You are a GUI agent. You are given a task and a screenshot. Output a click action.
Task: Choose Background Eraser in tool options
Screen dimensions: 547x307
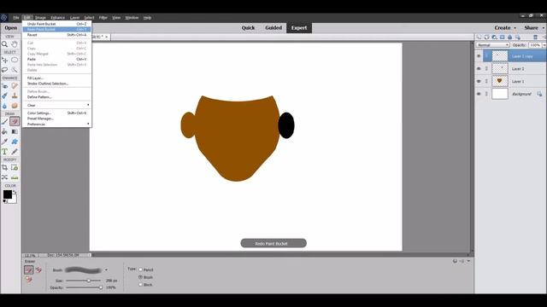pos(38,269)
